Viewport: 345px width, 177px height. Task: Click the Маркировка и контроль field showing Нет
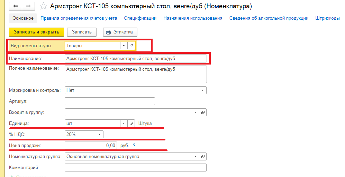tap(132, 90)
